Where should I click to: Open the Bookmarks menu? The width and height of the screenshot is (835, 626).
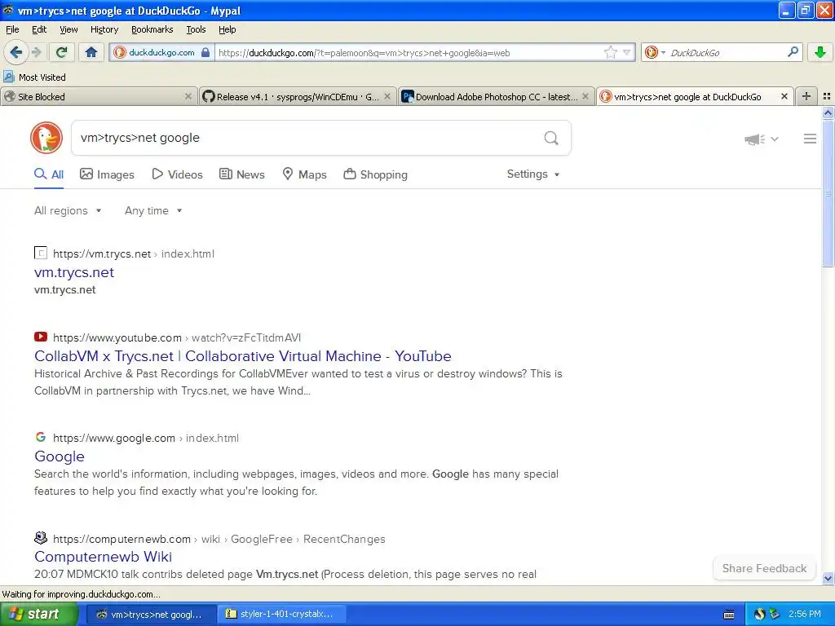pos(152,29)
